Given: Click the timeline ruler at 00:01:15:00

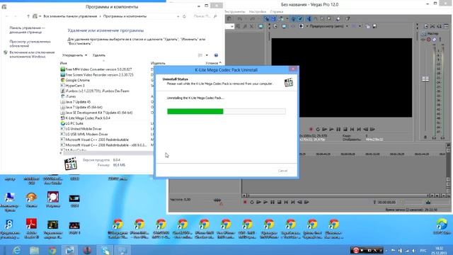Looking at the screenshot, I should tap(372, 154).
